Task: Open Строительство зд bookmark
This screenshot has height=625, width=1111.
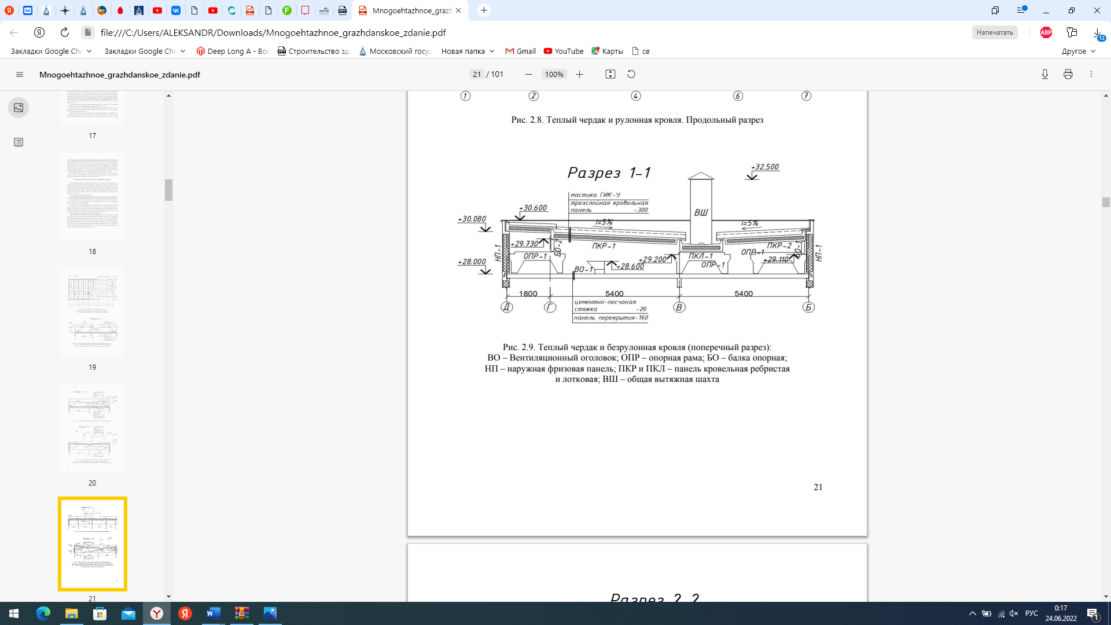Action: [314, 51]
